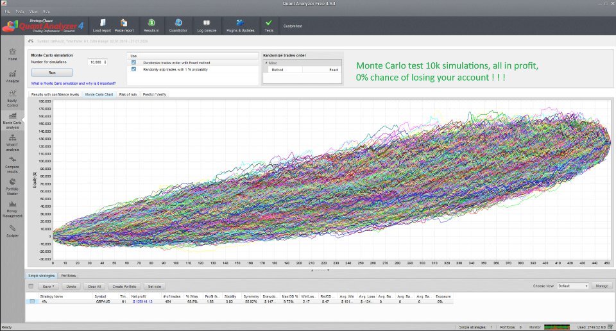Select the 4% strategy row checkbox
Screen dimensions: 616x331
tap(32, 301)
